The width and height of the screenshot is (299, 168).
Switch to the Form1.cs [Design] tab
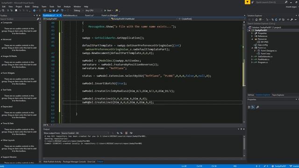pos(110,15)
